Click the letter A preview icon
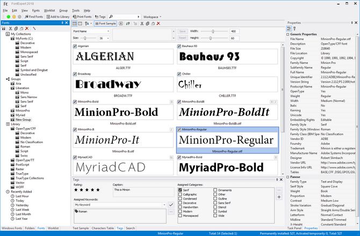 point(121,24)
